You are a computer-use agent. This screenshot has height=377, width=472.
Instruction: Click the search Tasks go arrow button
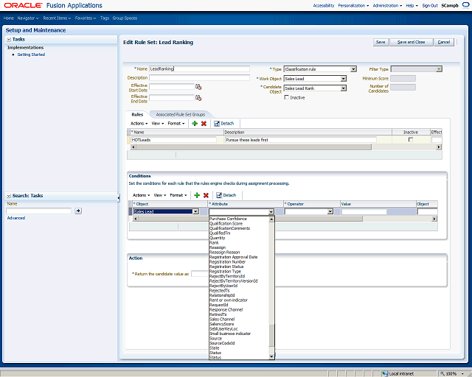coord(78,211)
